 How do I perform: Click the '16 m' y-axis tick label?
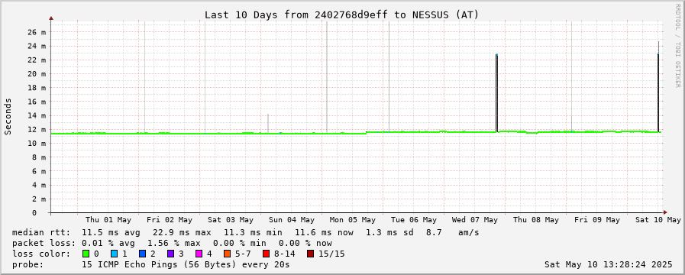click(x=37, y=102)
